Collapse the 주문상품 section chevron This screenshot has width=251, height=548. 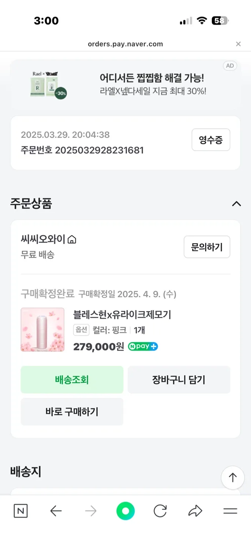236,204
